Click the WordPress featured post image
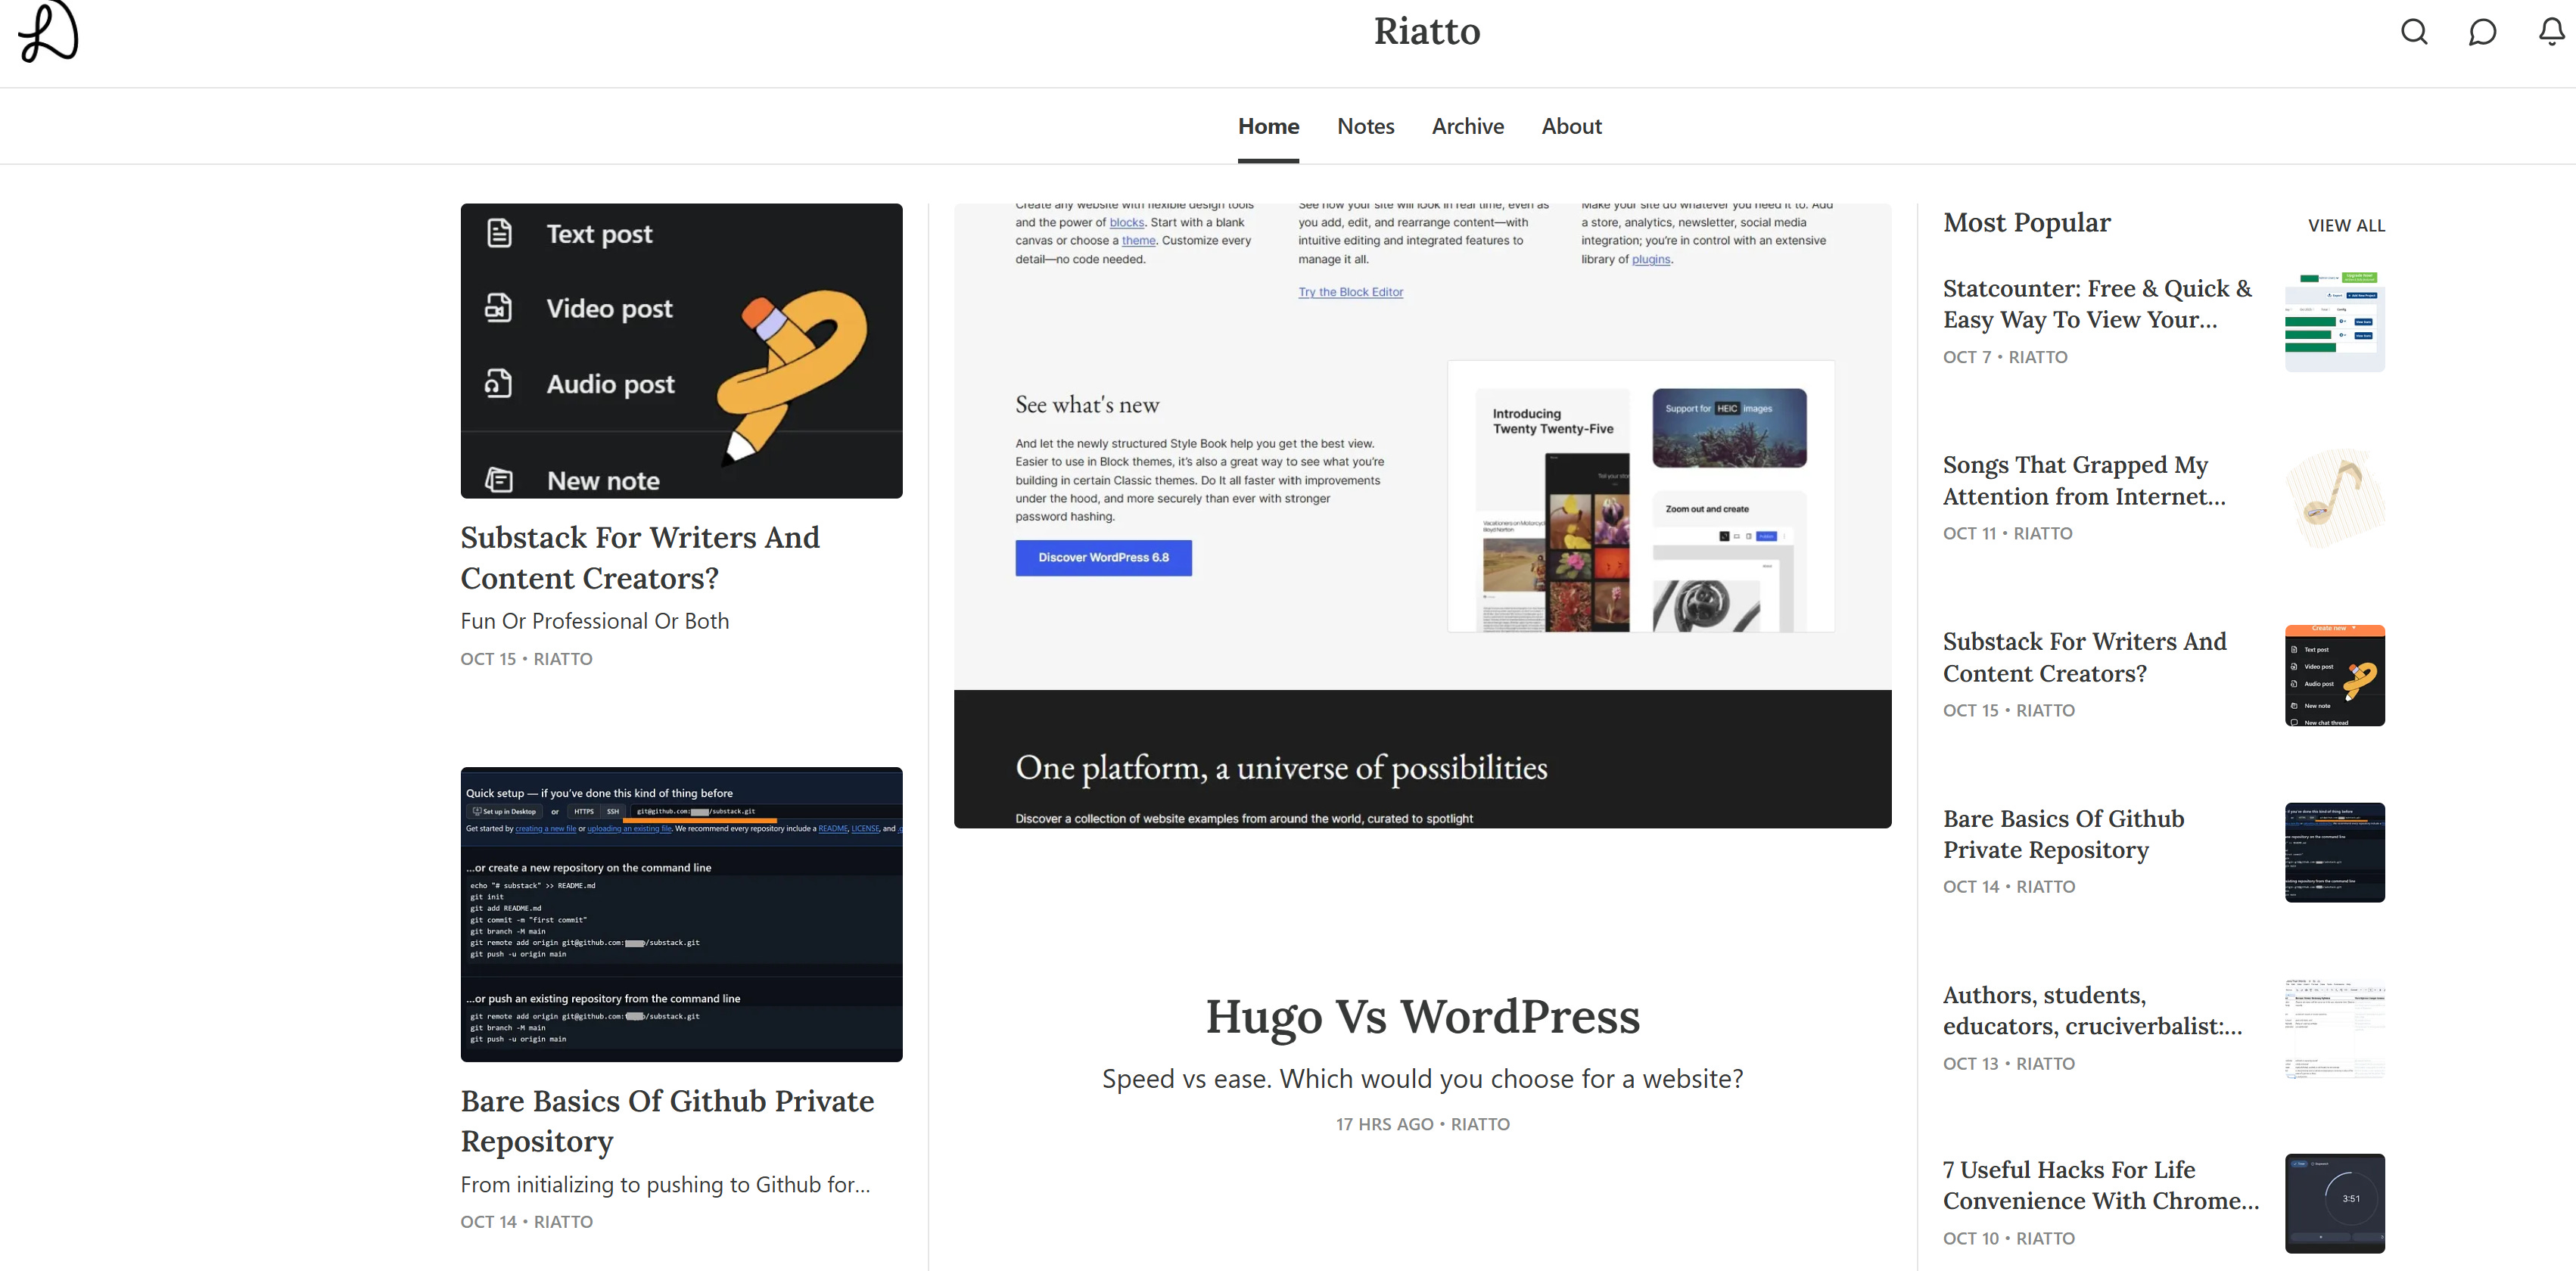The height and width of the screenshot is (1271, 2576). 1422,516
